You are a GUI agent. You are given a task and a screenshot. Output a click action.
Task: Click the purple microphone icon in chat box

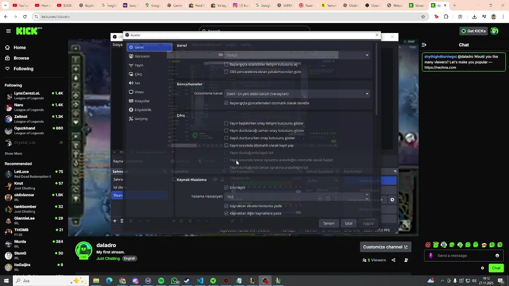click(431, 255)
